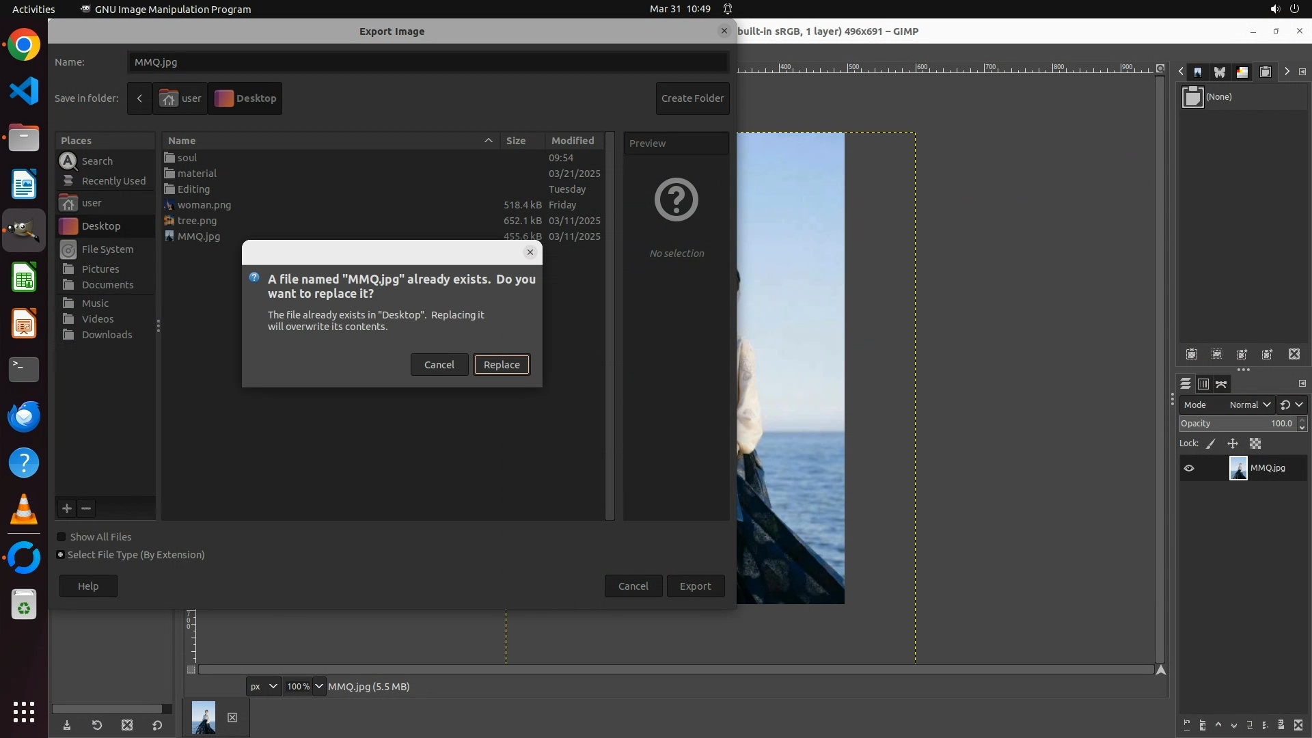Switch to the Paths tab

click(x=1221, y=384)
